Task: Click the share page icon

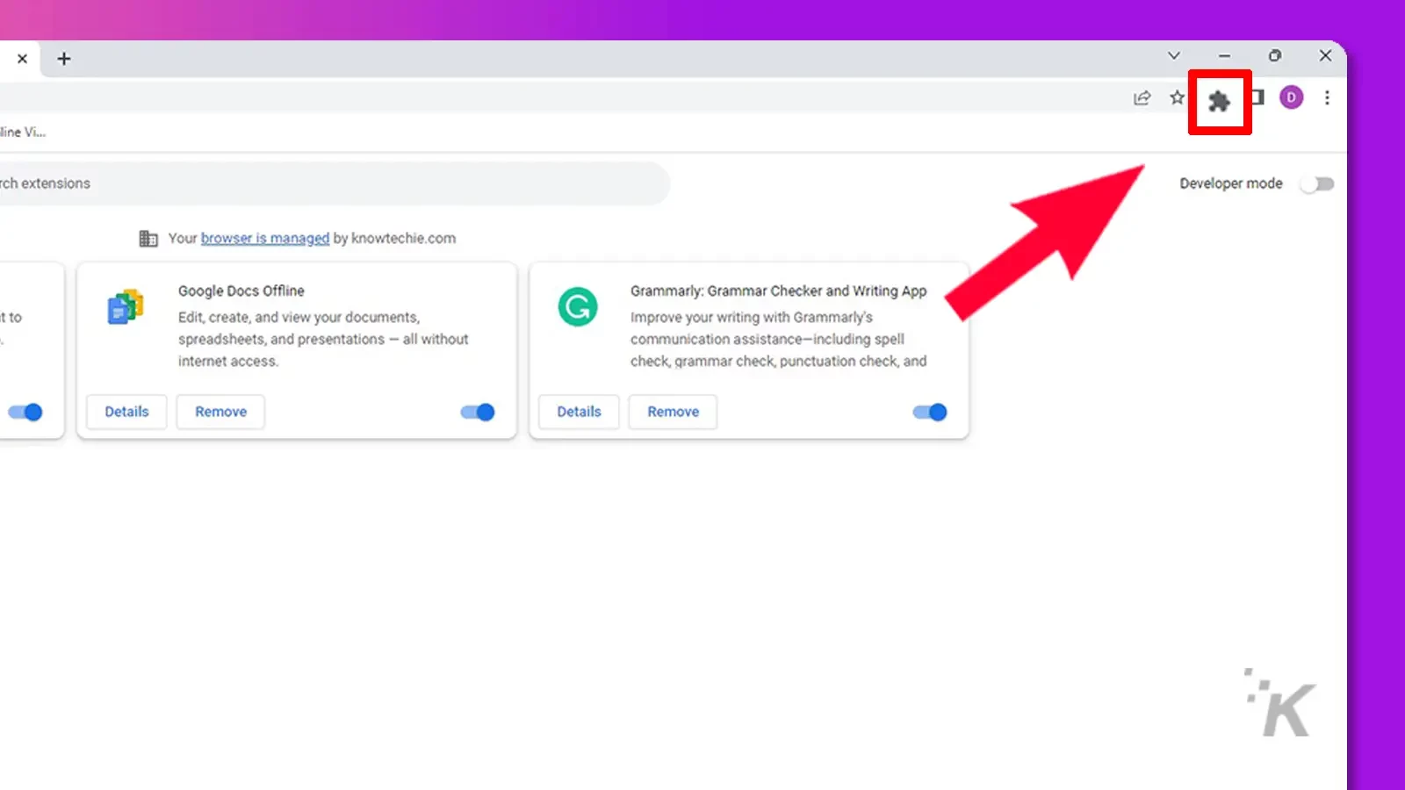Action: pos(1142,97)
